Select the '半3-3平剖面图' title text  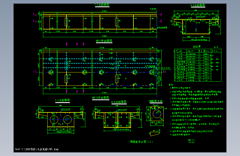[100, 98]
